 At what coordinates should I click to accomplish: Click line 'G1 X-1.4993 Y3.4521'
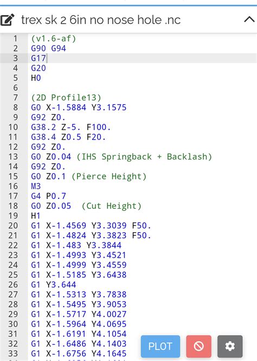tap(79, 255)
